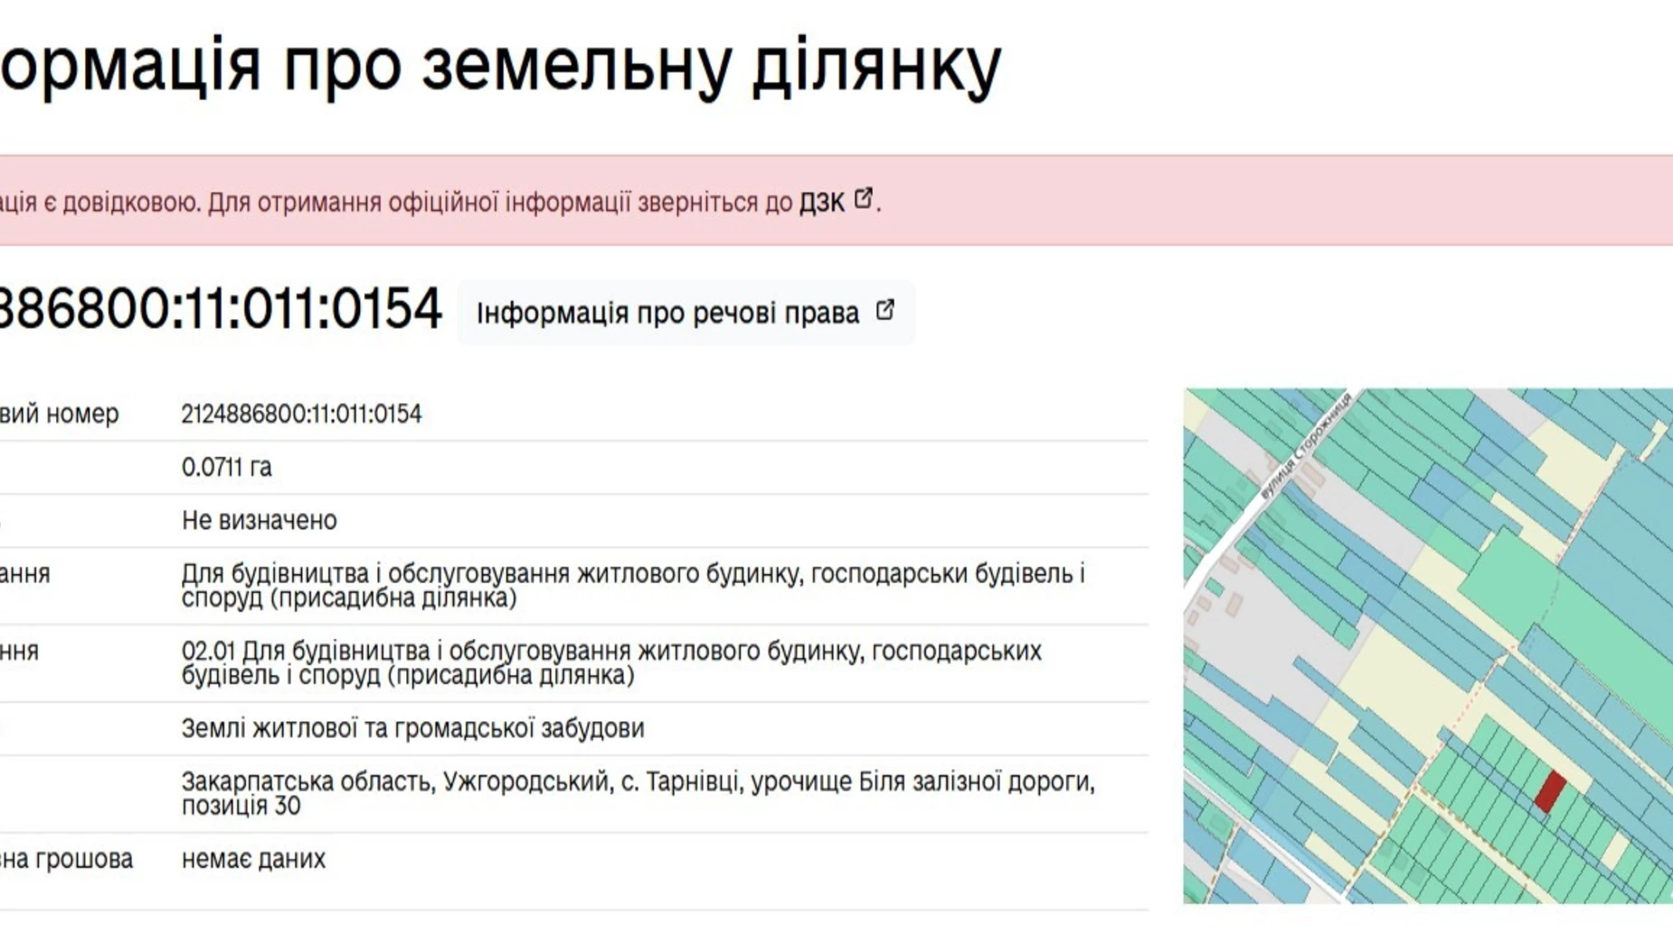
Task: Select the вий номер row label
Action: coord(59,414)
